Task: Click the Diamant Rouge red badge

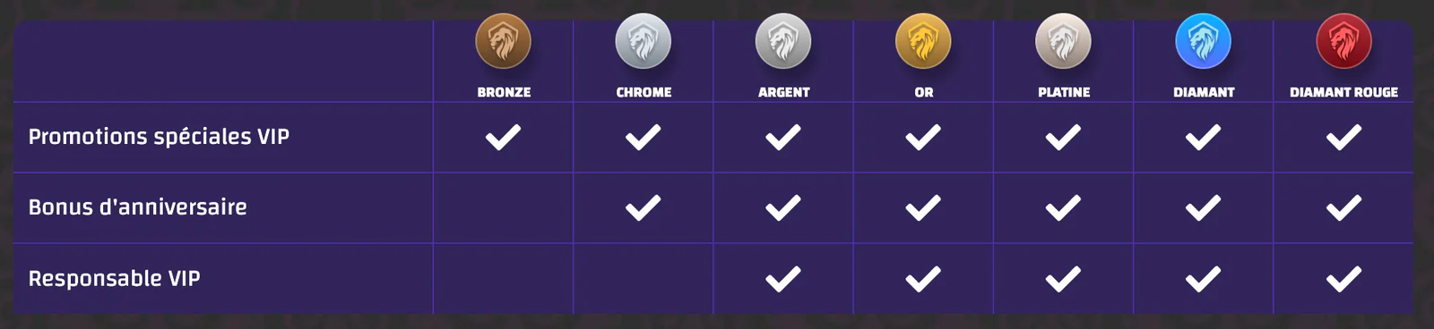Action: tap(1343, 41)
